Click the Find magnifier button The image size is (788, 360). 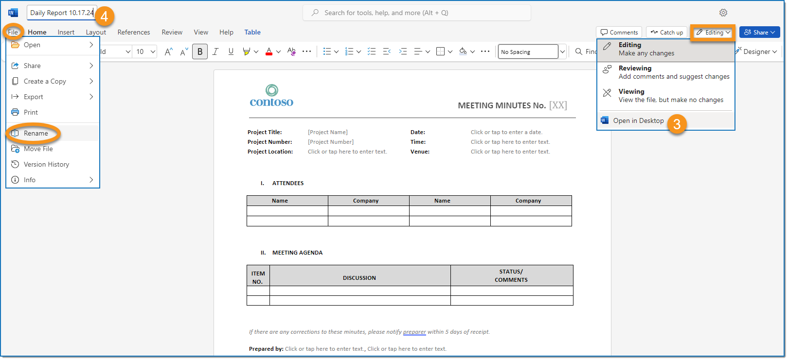pyautogui.click(x=586, y=51)
